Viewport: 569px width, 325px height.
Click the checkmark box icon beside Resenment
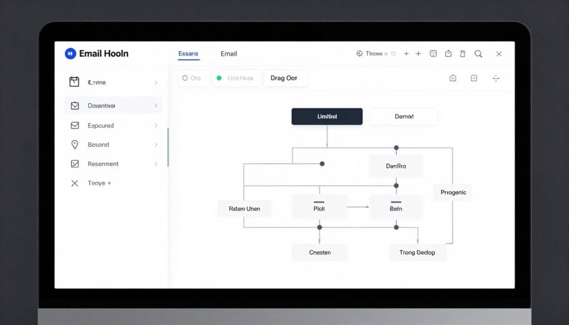click(75, 163)
